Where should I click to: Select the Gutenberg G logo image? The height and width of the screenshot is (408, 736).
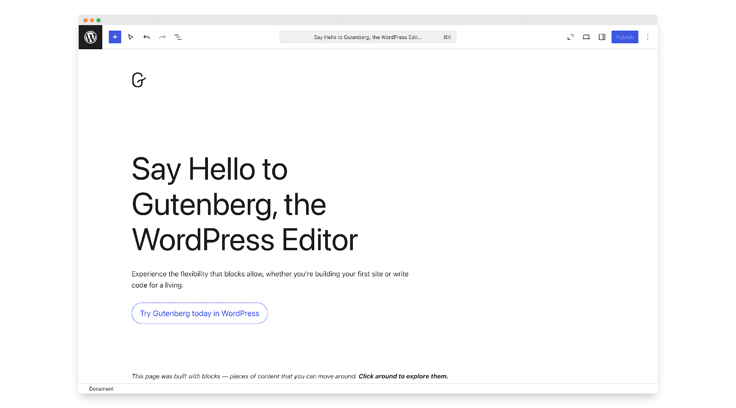point(138,80)
